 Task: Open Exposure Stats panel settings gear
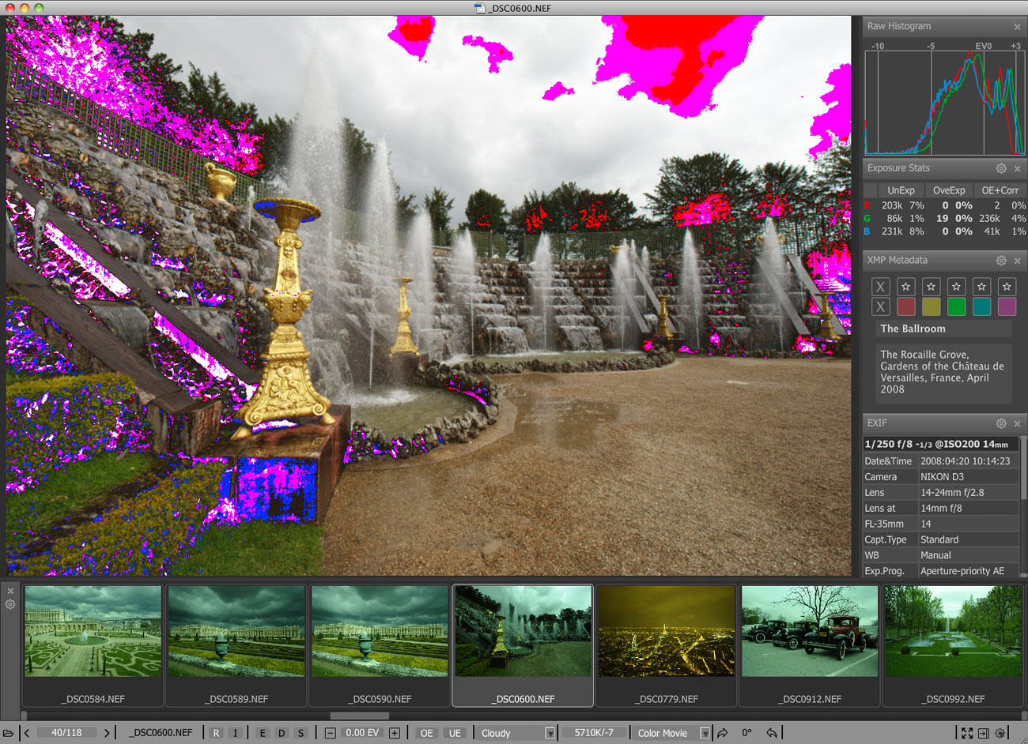coord(1001,168)
